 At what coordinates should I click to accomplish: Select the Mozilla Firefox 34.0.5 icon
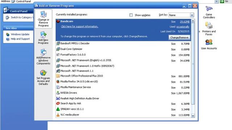58,82
